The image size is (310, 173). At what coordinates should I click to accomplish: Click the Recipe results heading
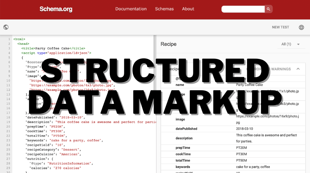click(169, 44)
